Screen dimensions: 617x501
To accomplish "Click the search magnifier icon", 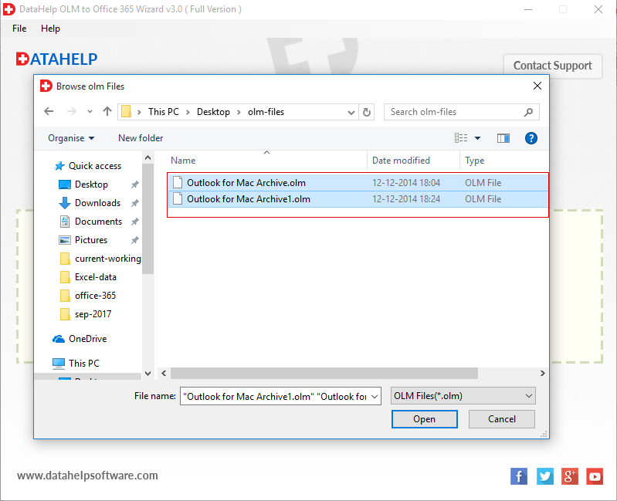I will coord(528,112).
